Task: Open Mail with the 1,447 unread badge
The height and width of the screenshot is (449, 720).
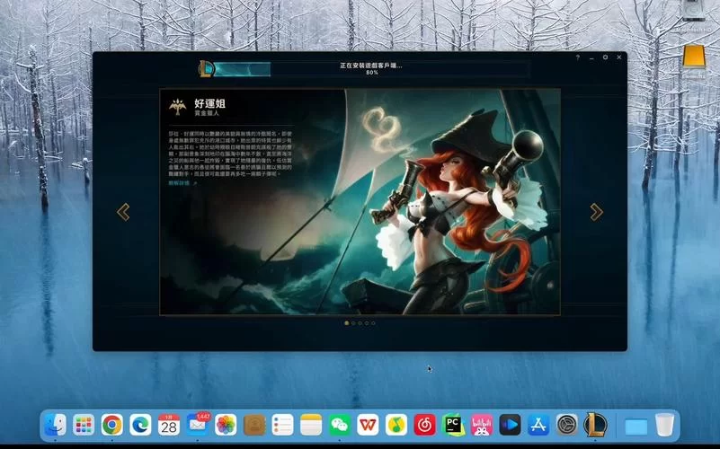Action: (198, 425)
